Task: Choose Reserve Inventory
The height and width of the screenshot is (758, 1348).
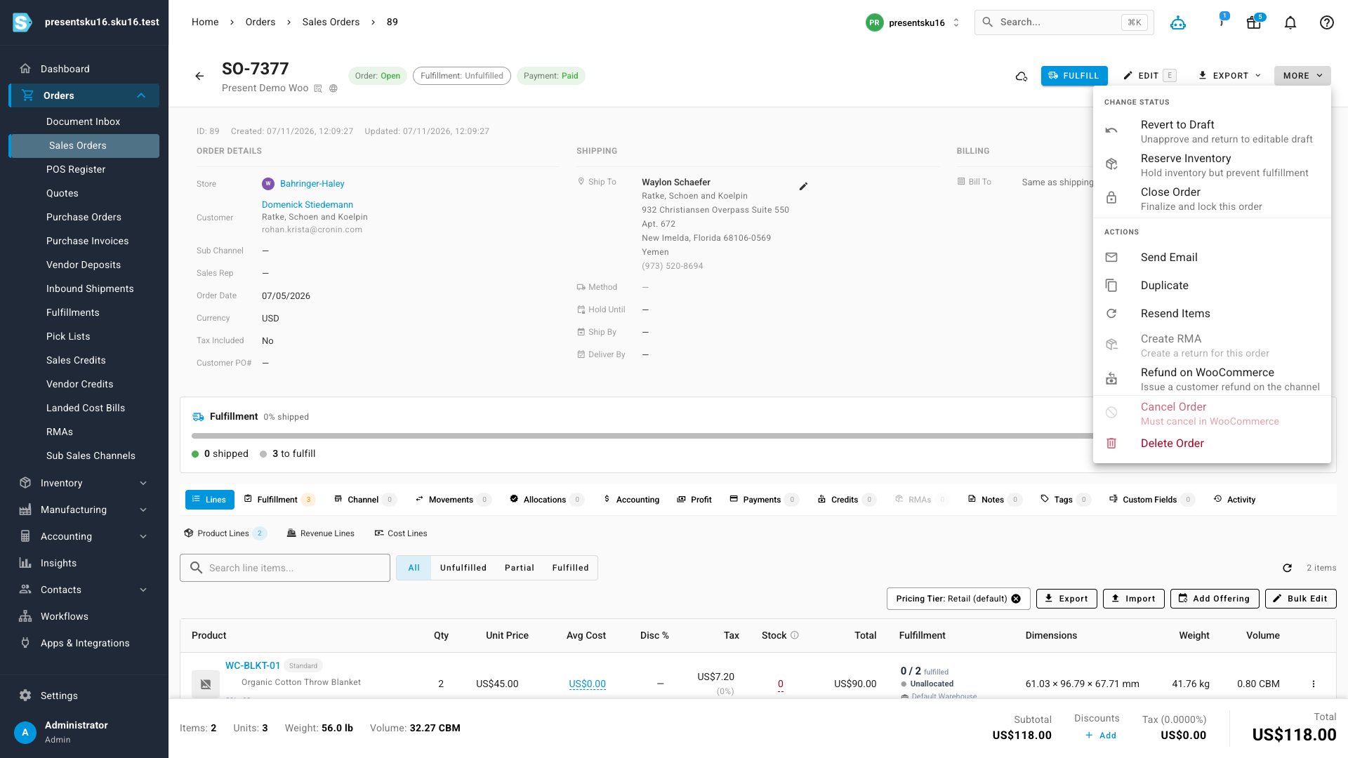Action: (x=1212, y=165)
